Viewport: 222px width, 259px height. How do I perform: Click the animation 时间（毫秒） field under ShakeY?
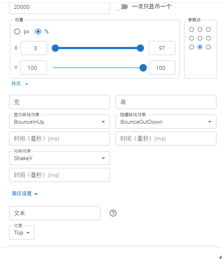pyautogui.click(x=60, y=175)
